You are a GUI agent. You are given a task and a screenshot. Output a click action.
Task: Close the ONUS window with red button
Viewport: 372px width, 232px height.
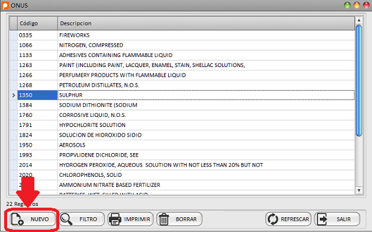366,5
